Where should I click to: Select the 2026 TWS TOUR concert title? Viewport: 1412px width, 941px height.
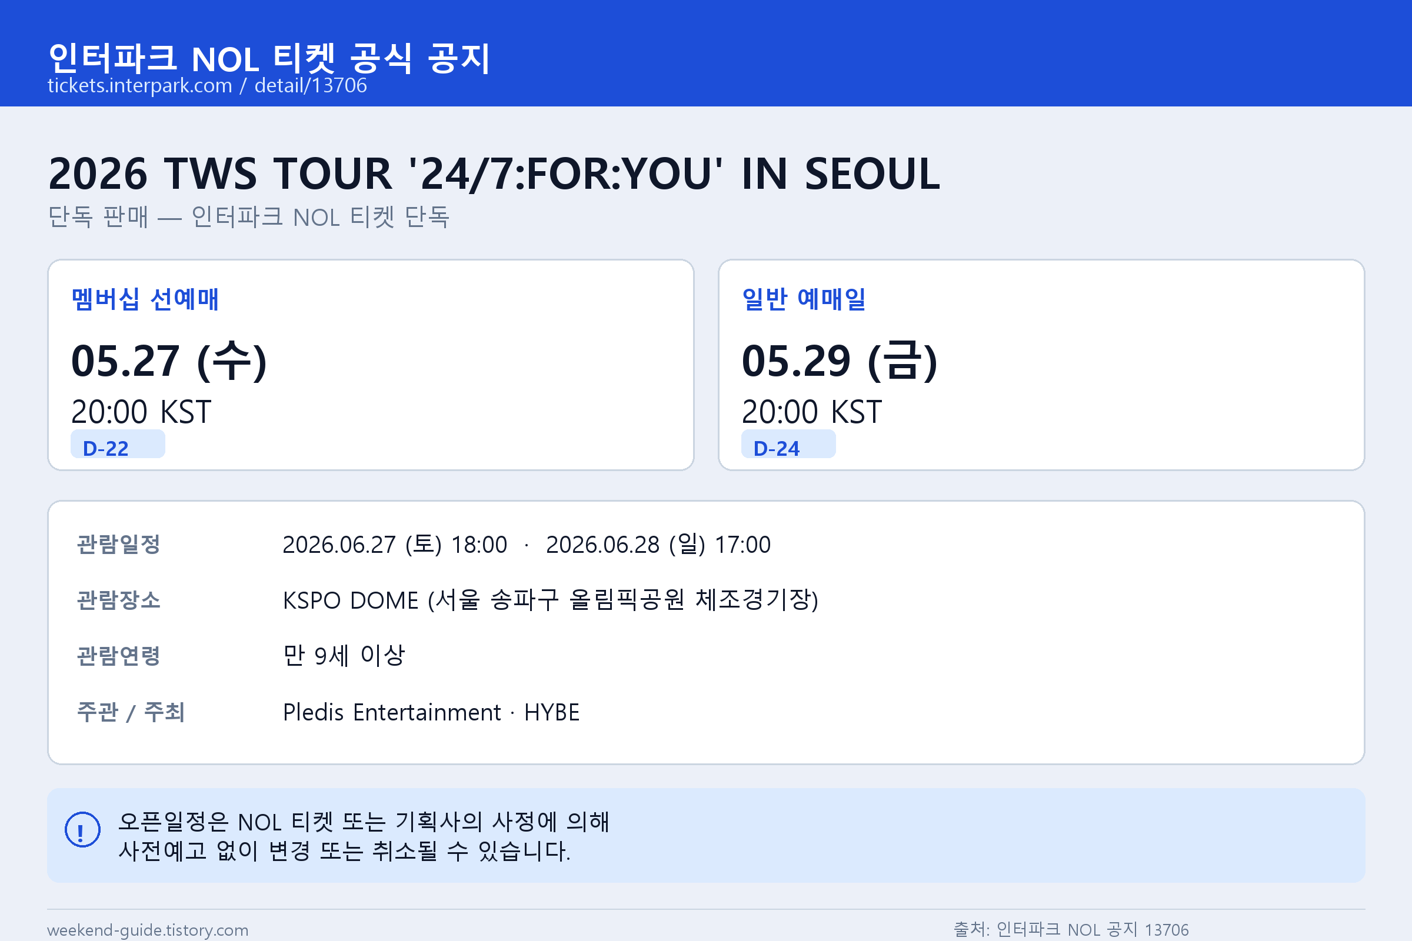[x=494, y=173]
